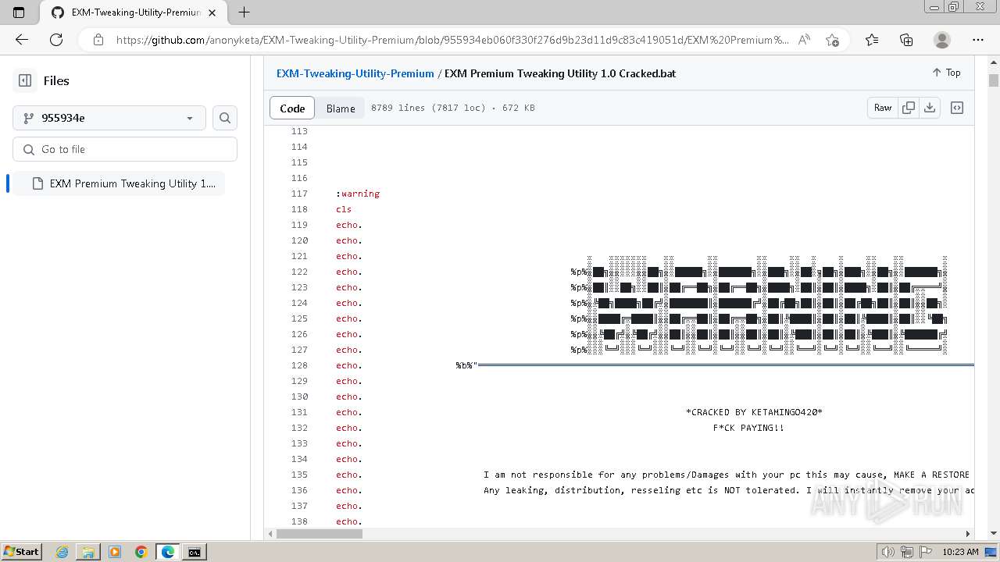This screenshot has width=1000, height=562.
Task: Switch to Microsoft Edge taskbar icon
Action: [x=167, y=552]
